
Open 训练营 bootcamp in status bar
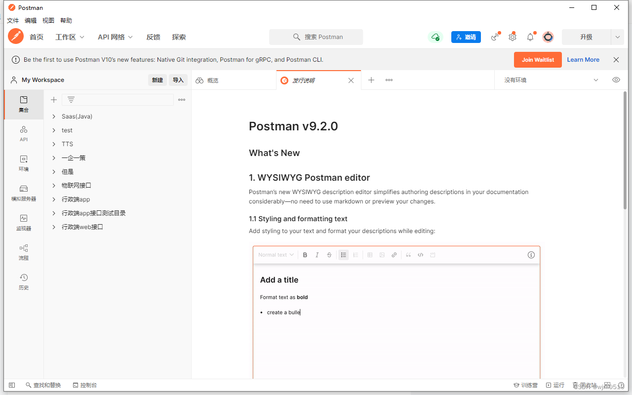pyautogui.click(x=526, y=385)
